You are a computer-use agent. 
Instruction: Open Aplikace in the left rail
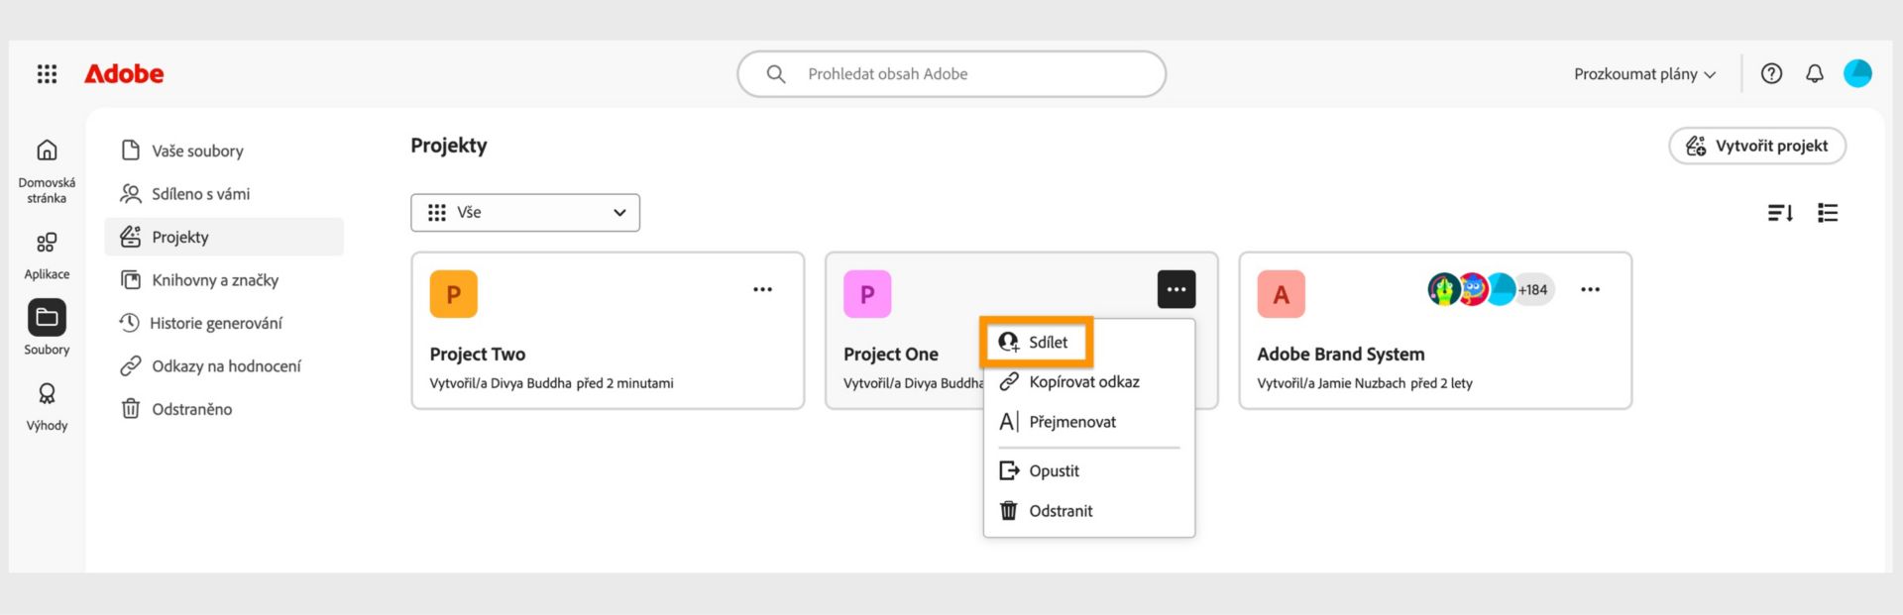point(47,256)
